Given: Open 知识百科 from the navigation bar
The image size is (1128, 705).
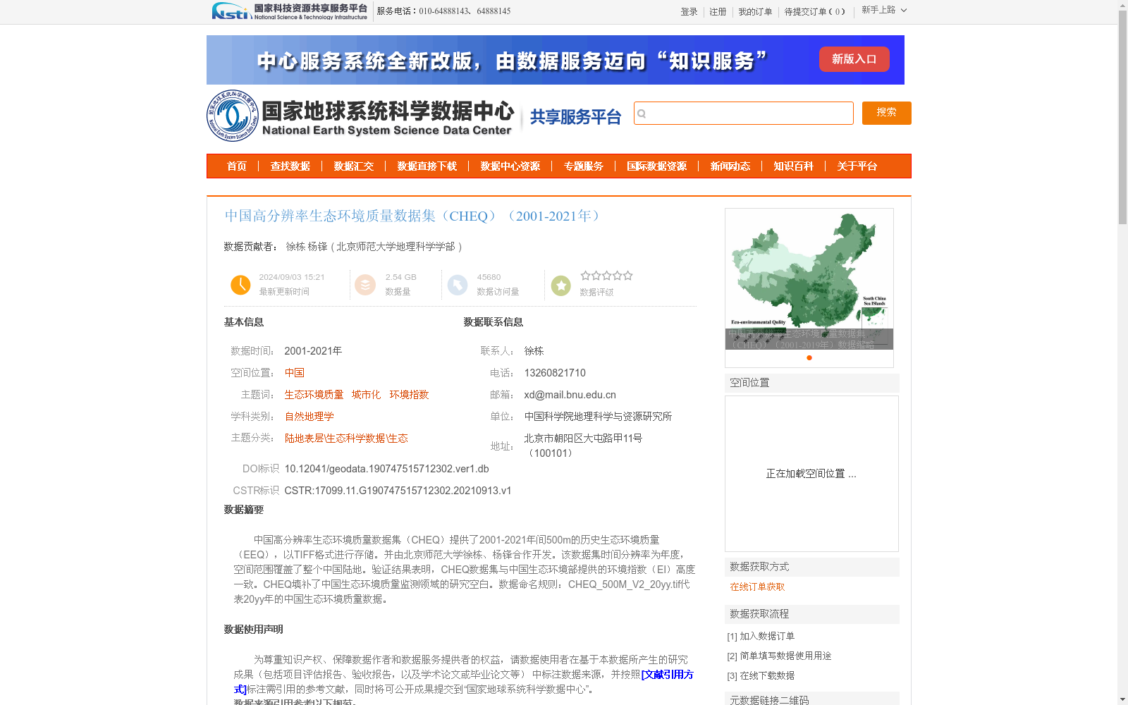Looking at the screenshot, I should pyautogui.click(x=792, y=166).
